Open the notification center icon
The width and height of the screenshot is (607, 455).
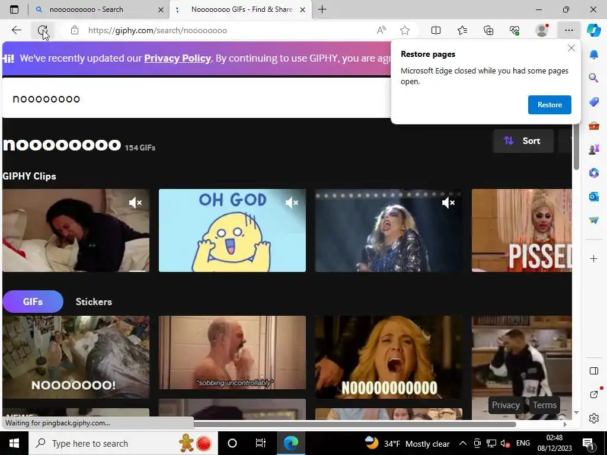click(589, 443)
